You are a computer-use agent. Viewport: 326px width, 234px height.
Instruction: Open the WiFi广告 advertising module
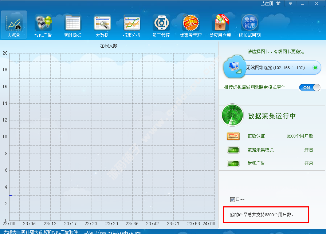(43, 25)
